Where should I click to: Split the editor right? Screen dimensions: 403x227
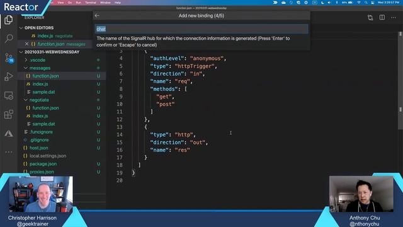coord(382,18)
